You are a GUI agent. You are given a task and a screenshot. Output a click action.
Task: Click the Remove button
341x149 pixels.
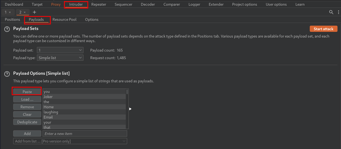click(27, 107)
